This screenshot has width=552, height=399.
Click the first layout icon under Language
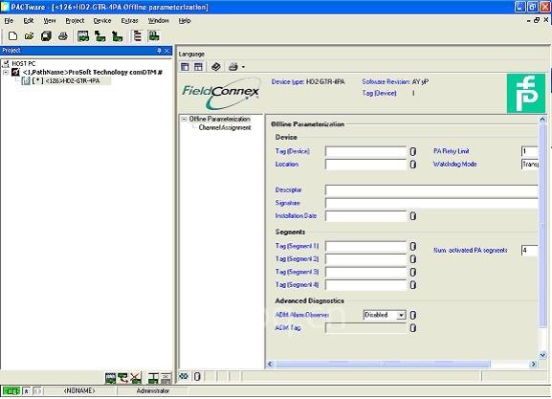pyautogui.click(x=185, y=67)
